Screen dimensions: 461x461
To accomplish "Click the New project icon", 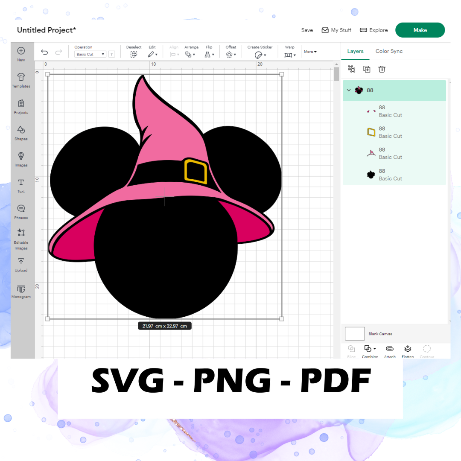I will click(21, 51).
